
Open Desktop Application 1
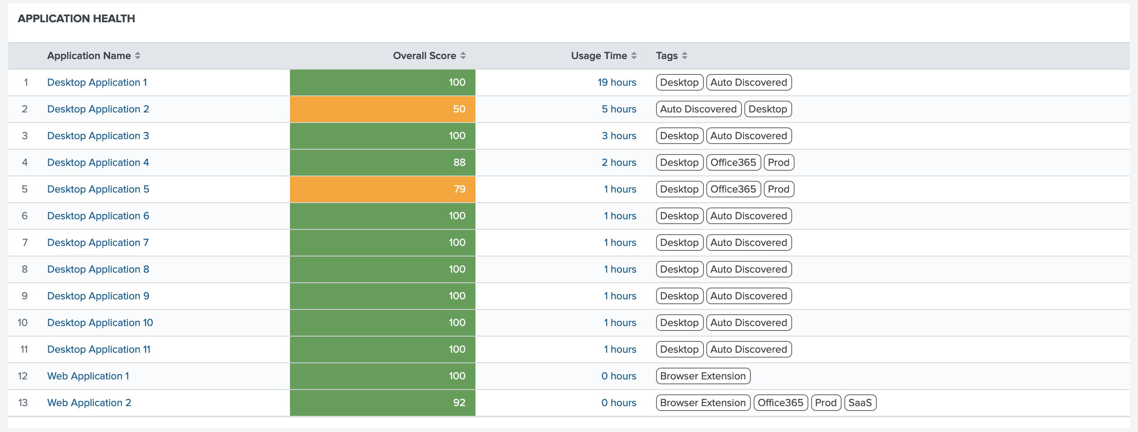(97, 82)
